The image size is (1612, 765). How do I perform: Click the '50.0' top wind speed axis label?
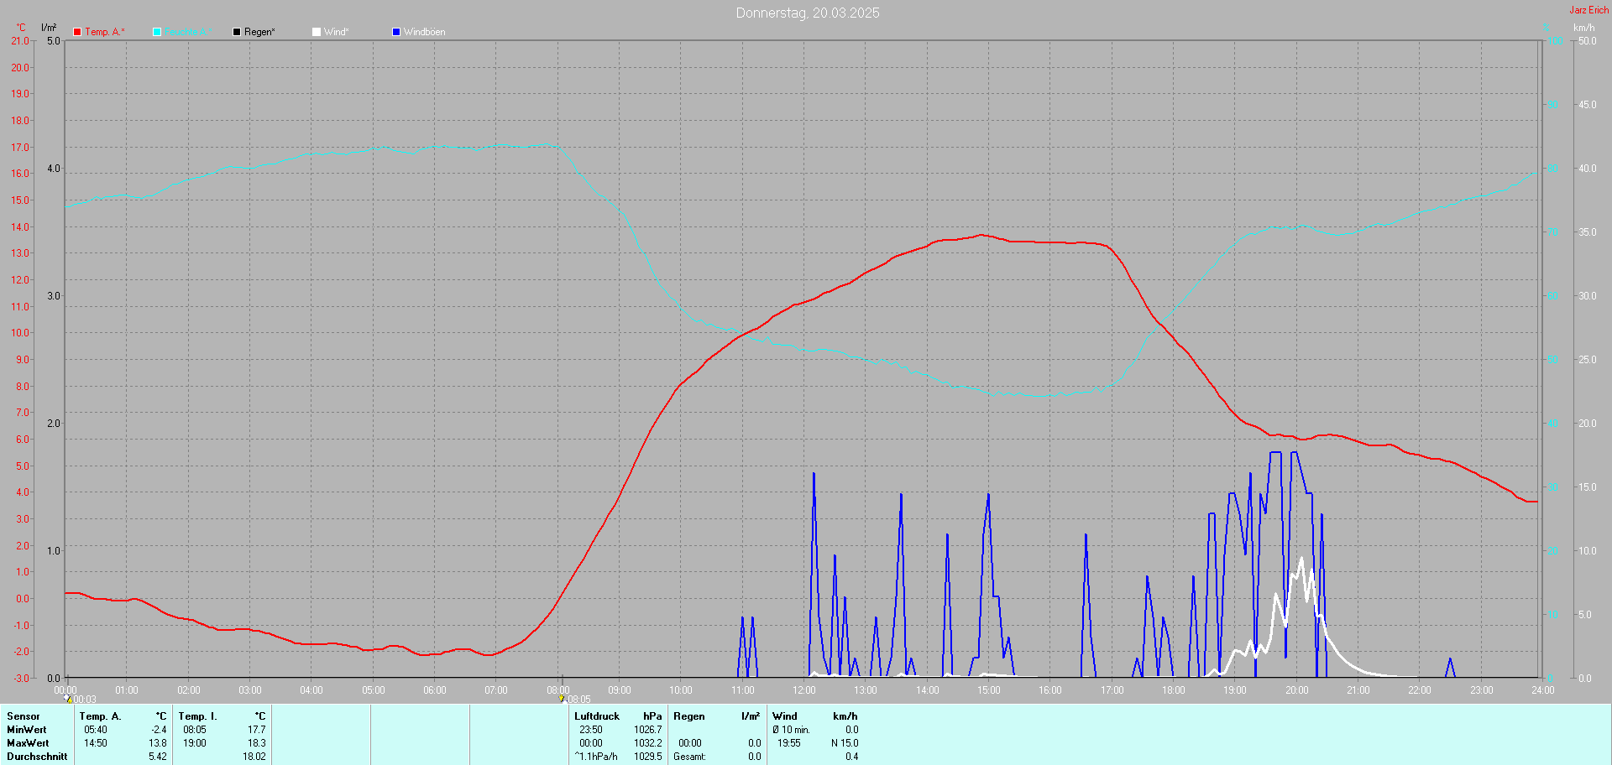1588,41
